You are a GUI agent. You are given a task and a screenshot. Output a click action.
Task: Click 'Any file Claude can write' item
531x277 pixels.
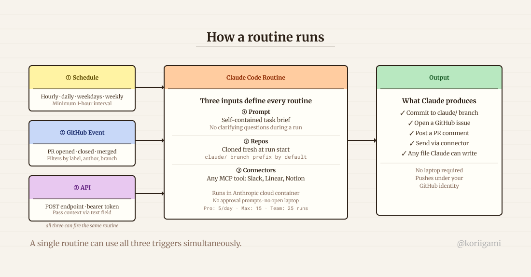click(x=439, y=153)
